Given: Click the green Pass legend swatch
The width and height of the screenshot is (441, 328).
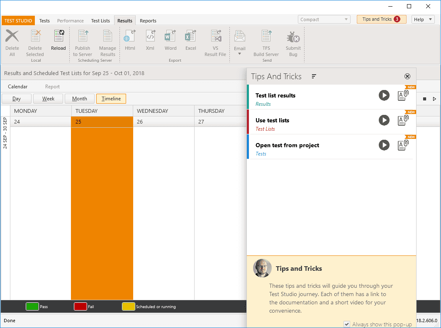Looking at the screenshot, I should click(x=32, y=306).
